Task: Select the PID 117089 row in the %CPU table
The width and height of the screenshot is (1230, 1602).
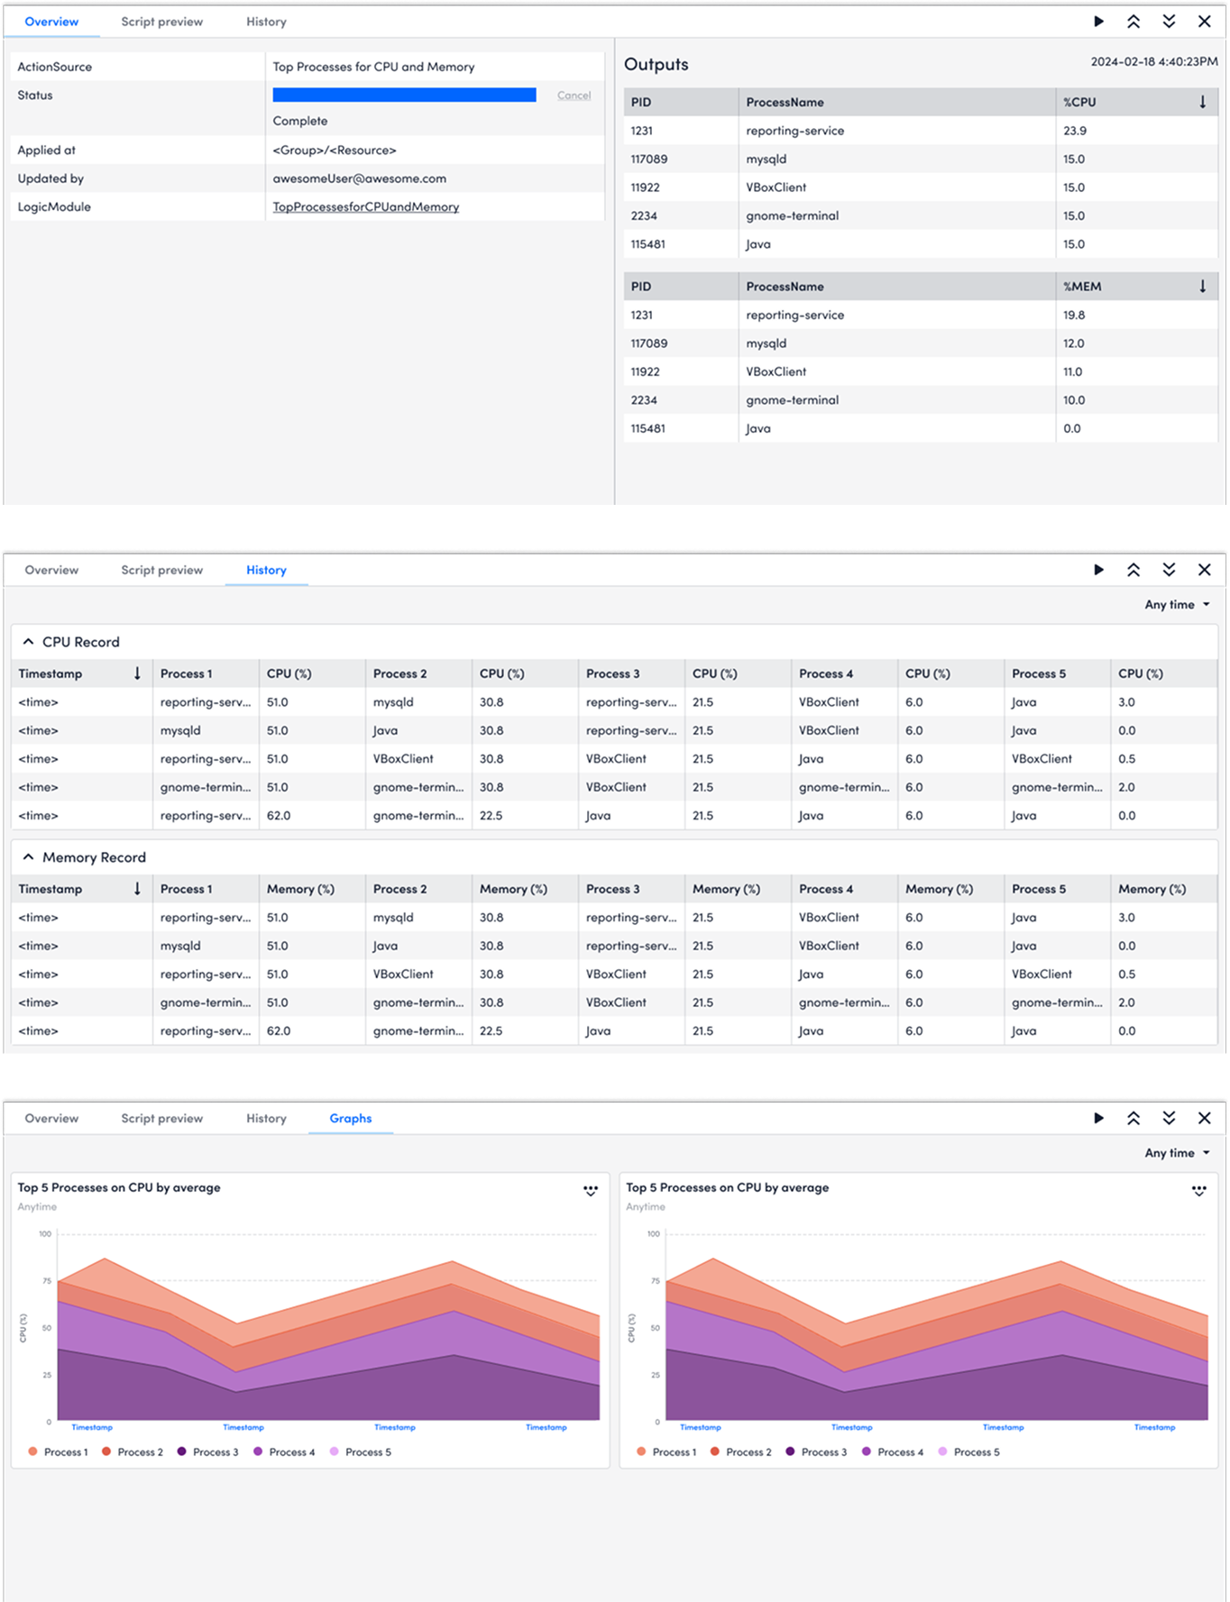Action: coord(921,159)
